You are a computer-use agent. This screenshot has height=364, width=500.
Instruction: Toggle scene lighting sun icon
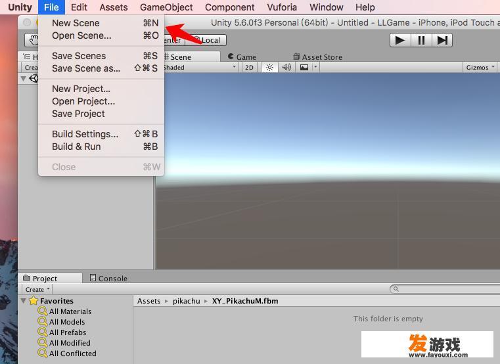(x=269, y=67)
